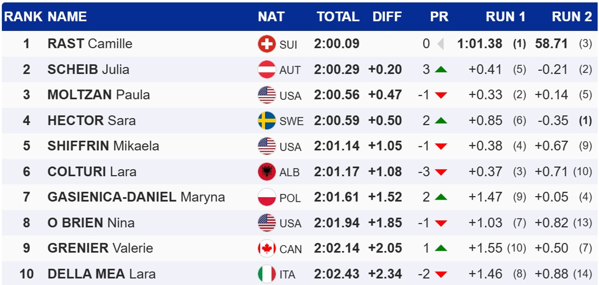Select MOLTZAN Paula's name
599x285 pixels.
[98, 95]
